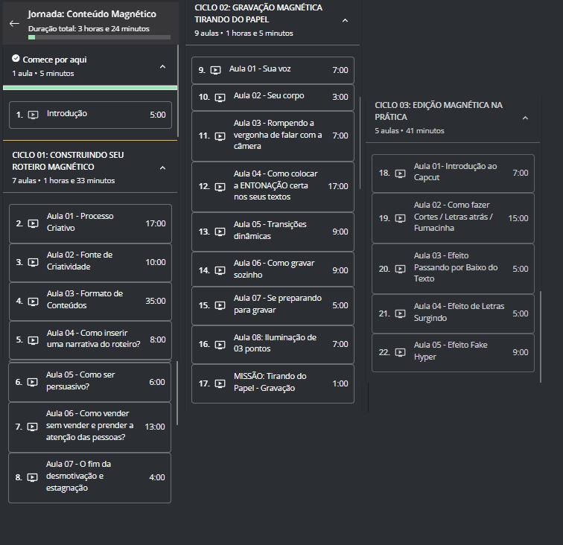563x545 pixels.
Task: Click the course progress bar under total duration
Action: pyautogui.click(x=99, y=37)
